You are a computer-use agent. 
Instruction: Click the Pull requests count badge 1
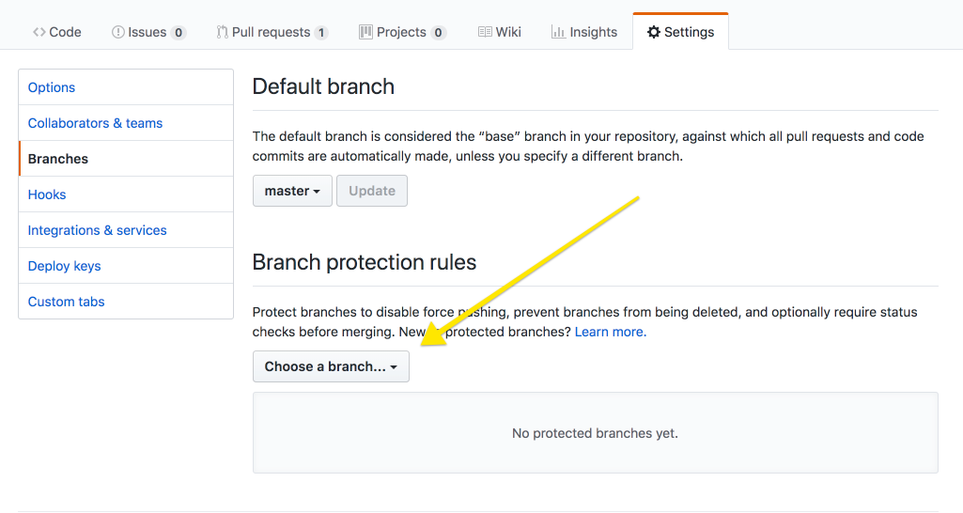(321, 33)
